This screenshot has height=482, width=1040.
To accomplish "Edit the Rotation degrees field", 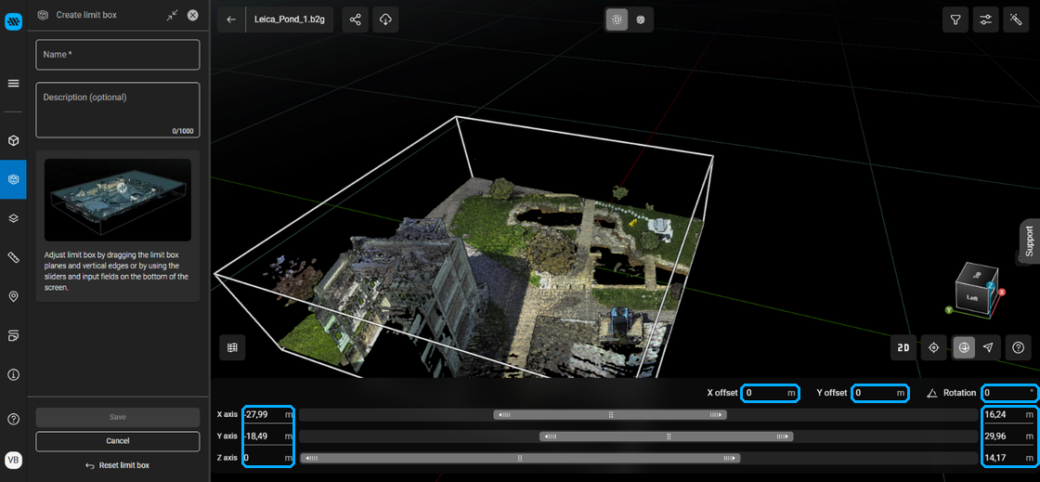I will [1009, 393].
